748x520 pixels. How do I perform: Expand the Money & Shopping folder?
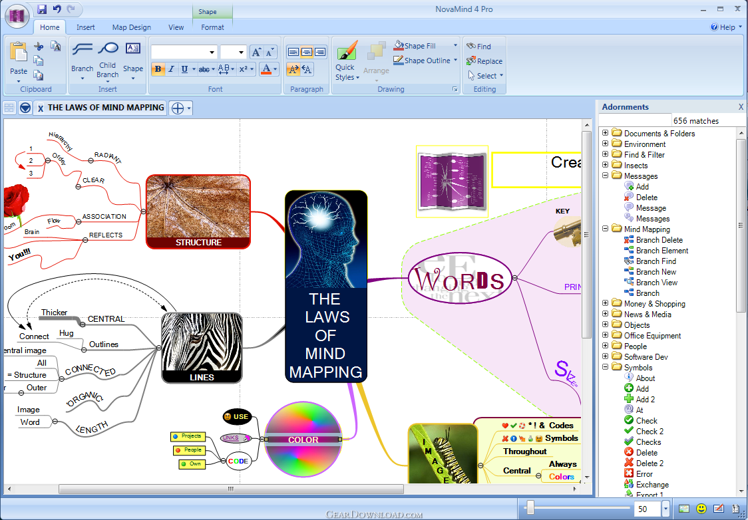(x=606, y=303)
